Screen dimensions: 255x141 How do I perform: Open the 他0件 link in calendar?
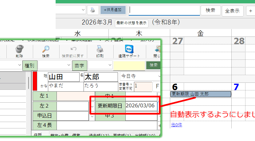pos(177,124)
